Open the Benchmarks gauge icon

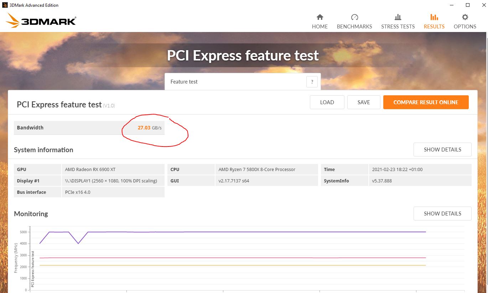(354, 17)
